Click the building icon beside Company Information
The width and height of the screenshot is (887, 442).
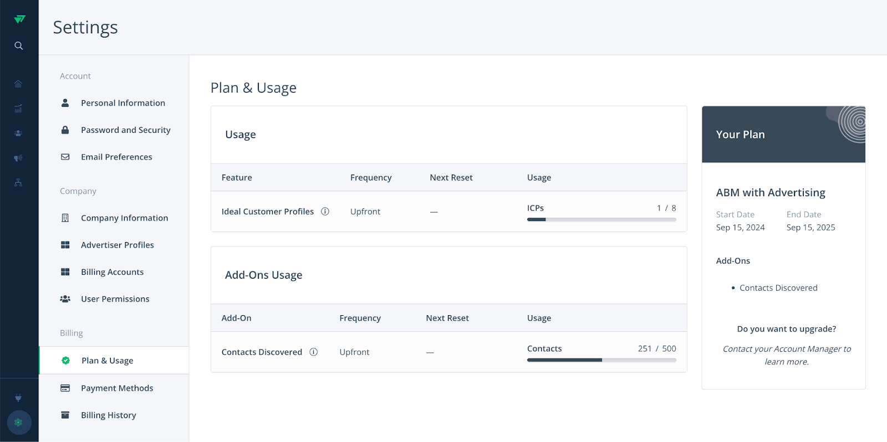[65, 218]
